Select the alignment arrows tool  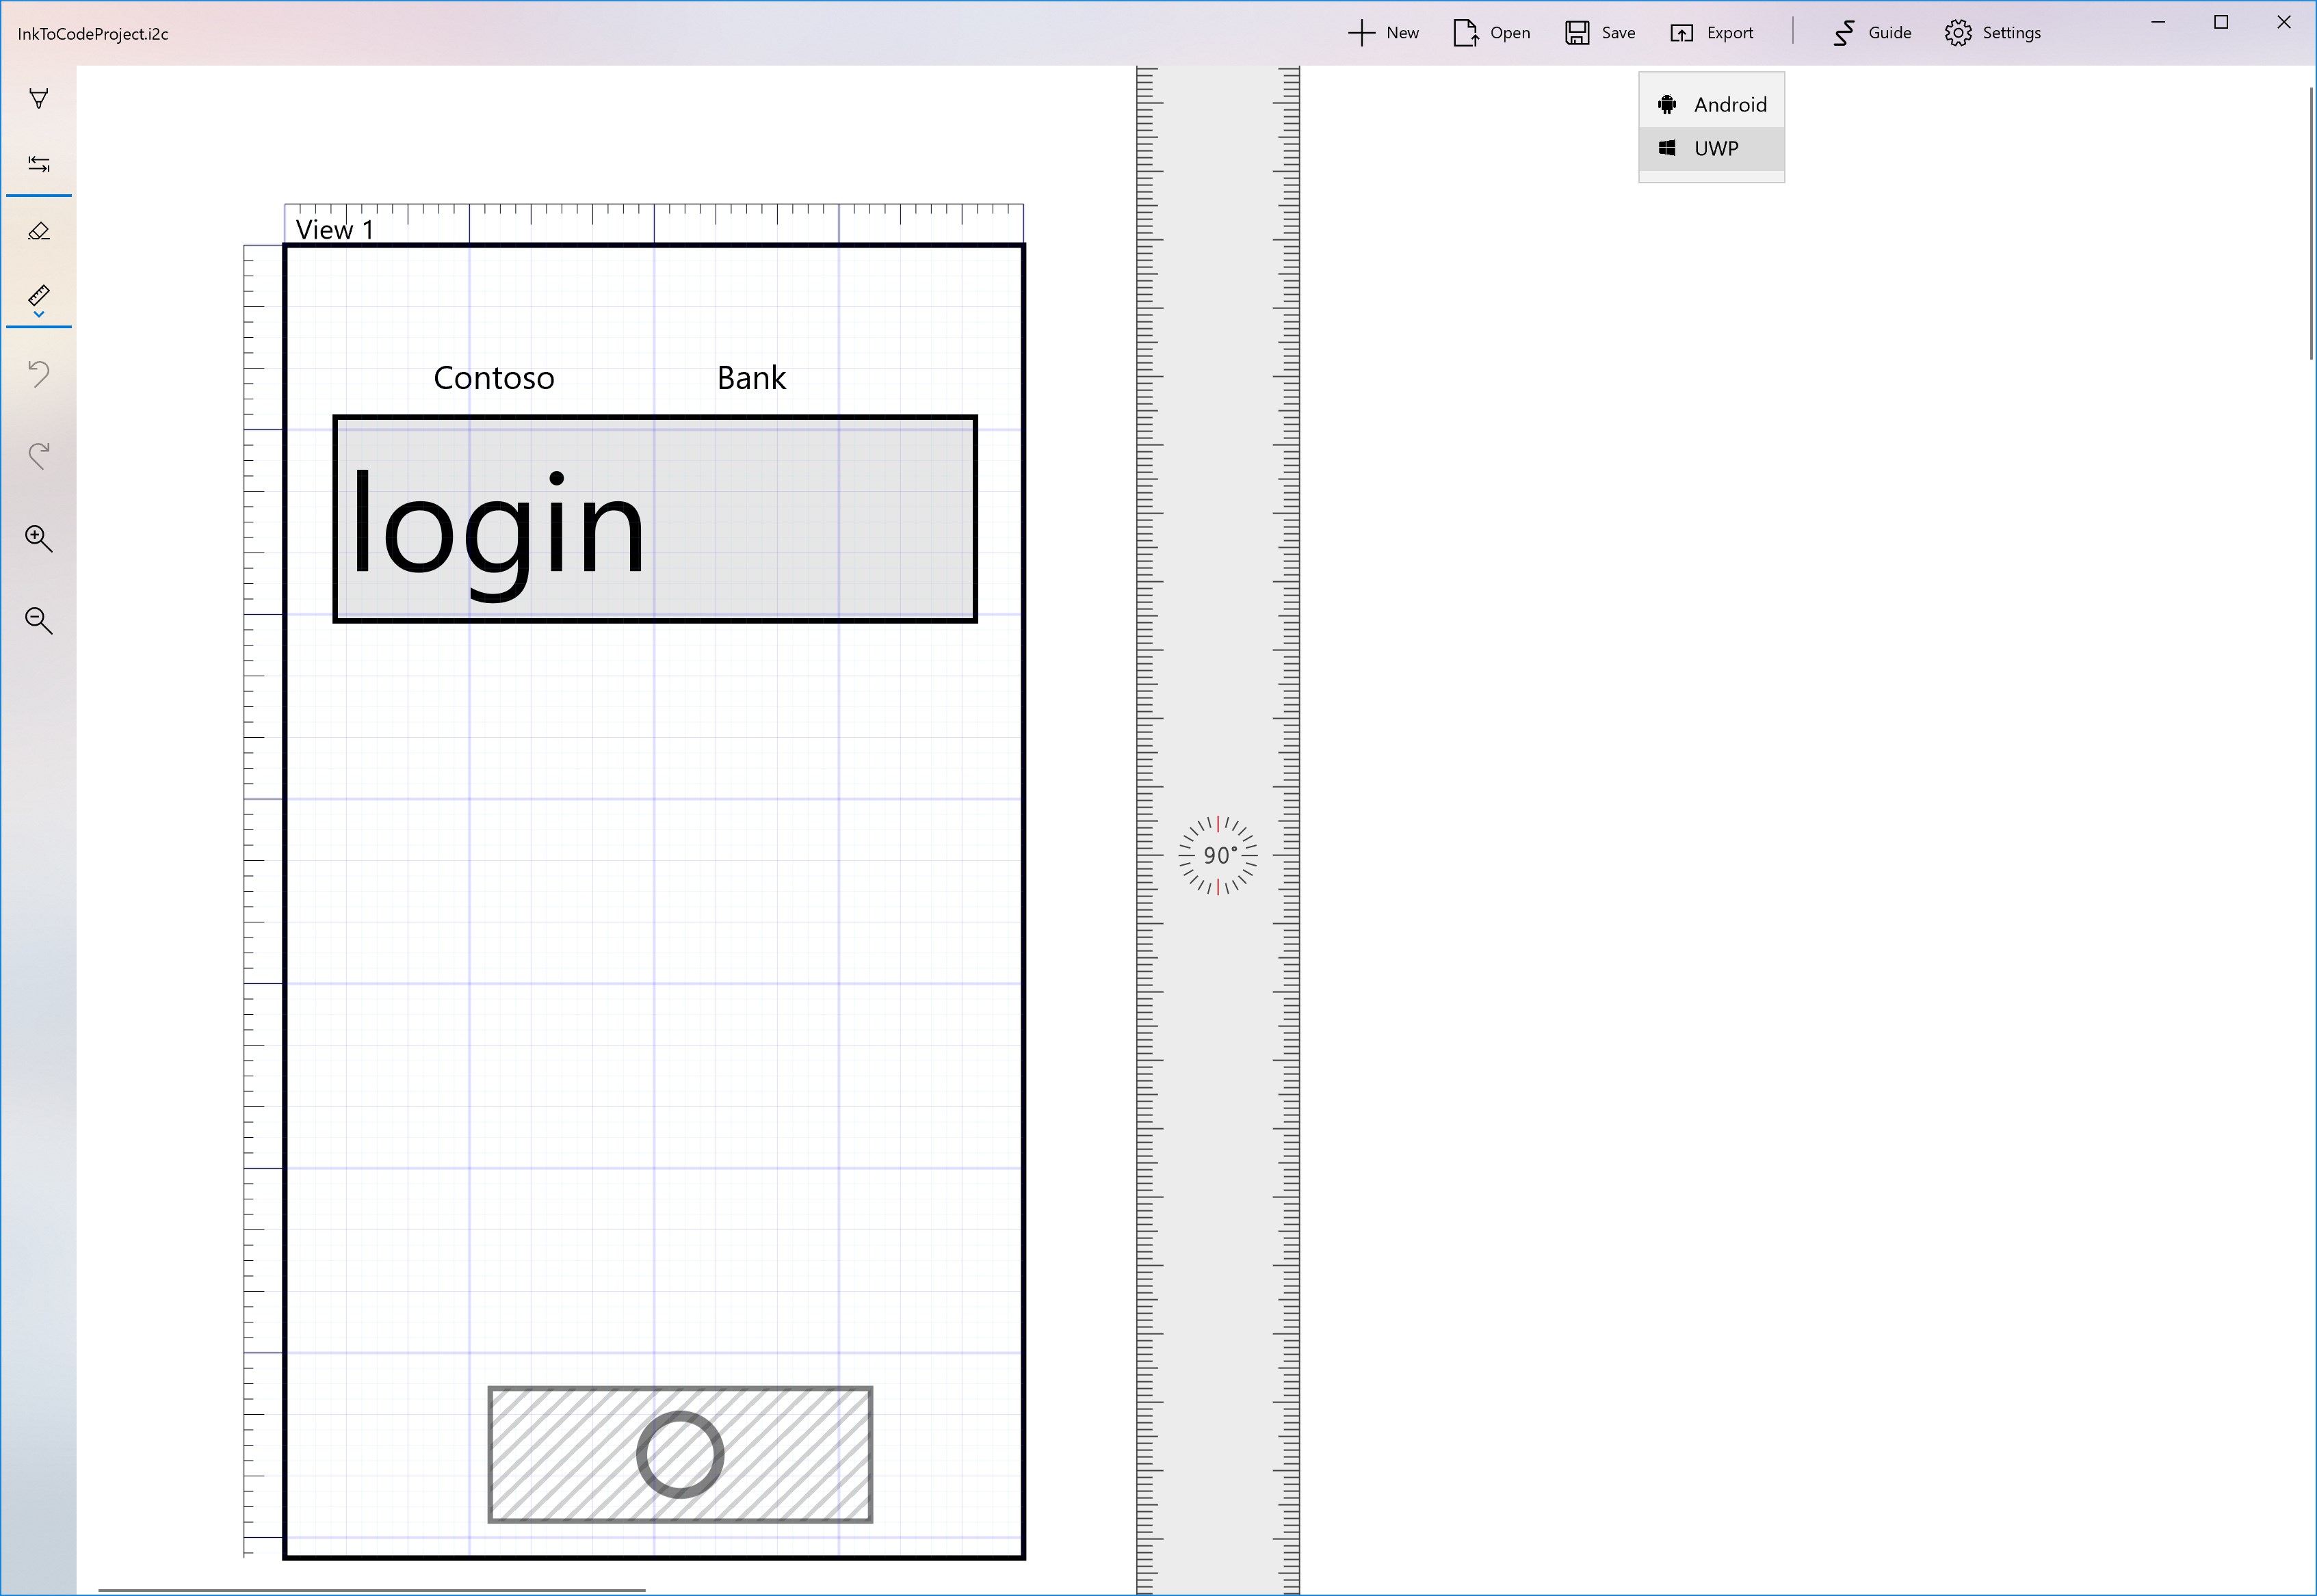click(39, 164)
